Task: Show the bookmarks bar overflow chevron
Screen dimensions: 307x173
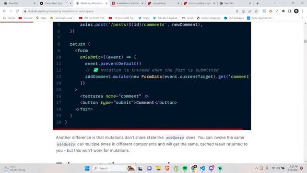Action: 303,18
